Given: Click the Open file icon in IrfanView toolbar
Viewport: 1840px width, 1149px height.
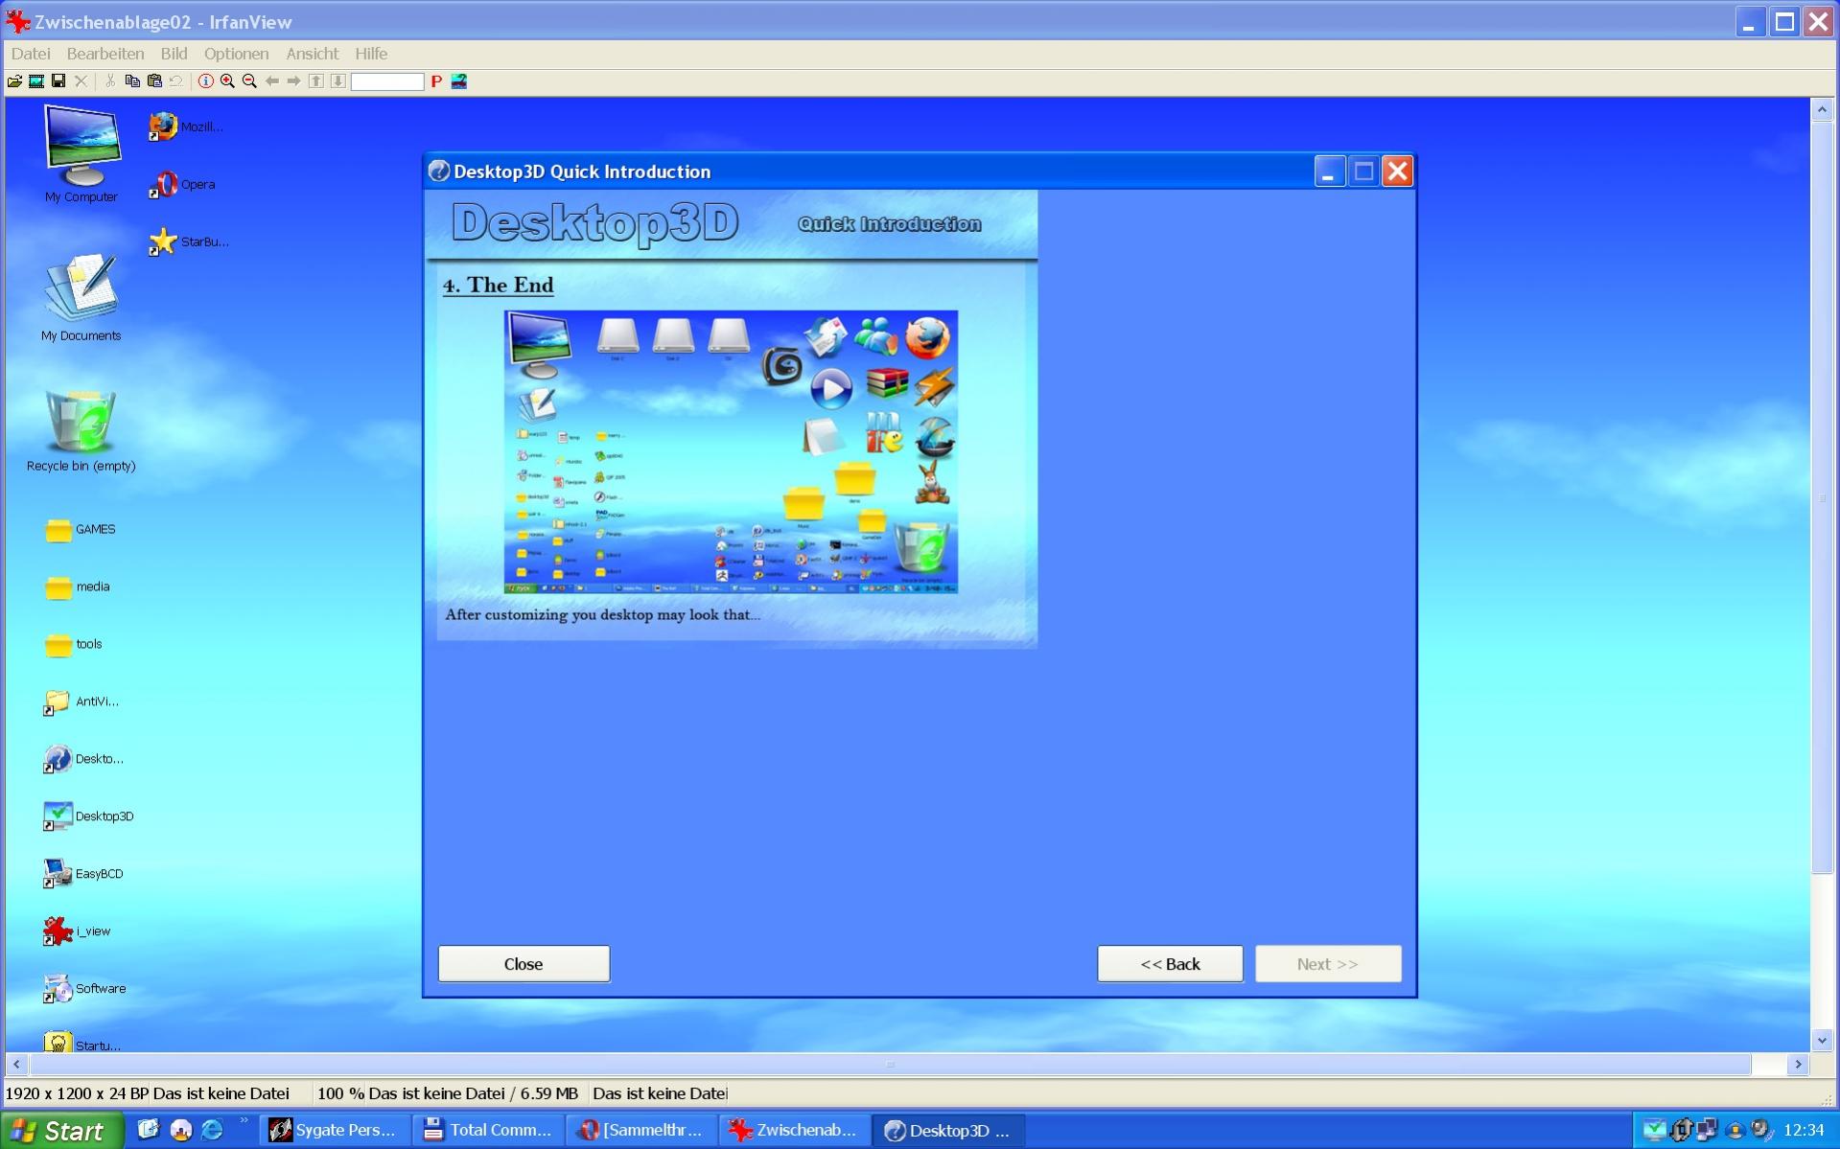Looking at the screenshot, I should click(14, 81).
